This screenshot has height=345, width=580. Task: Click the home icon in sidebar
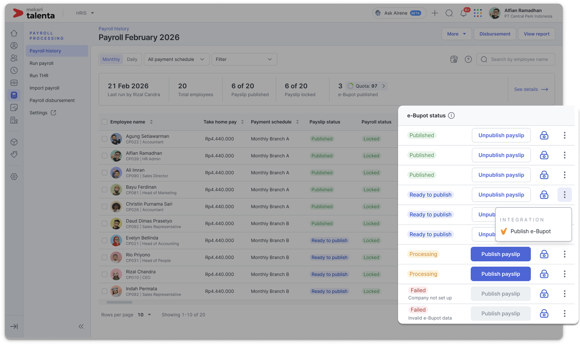tap(14, 33)
